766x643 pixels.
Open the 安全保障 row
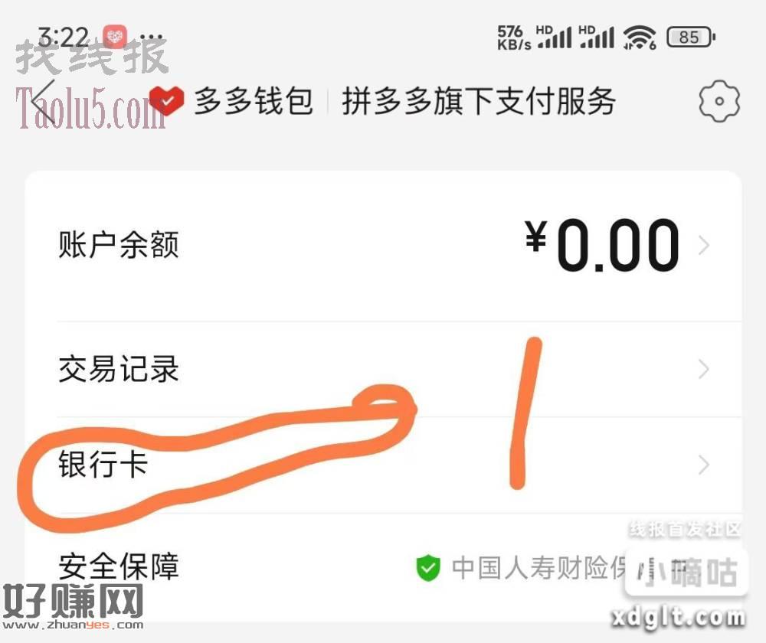coord(384,567)
